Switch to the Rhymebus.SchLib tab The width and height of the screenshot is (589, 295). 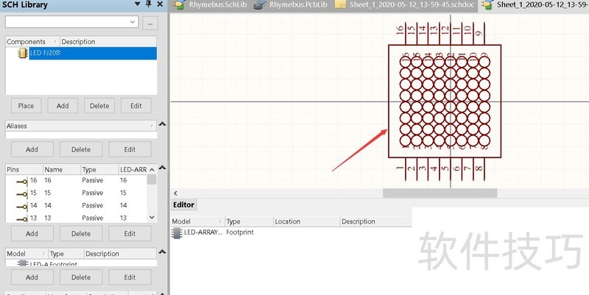click(211, 5)
